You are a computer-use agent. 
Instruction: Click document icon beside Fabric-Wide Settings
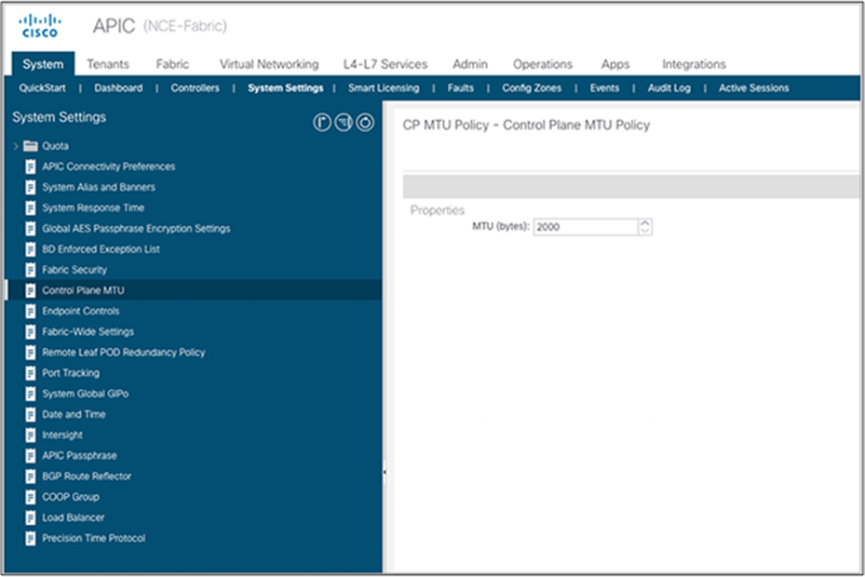pos(31,332)
